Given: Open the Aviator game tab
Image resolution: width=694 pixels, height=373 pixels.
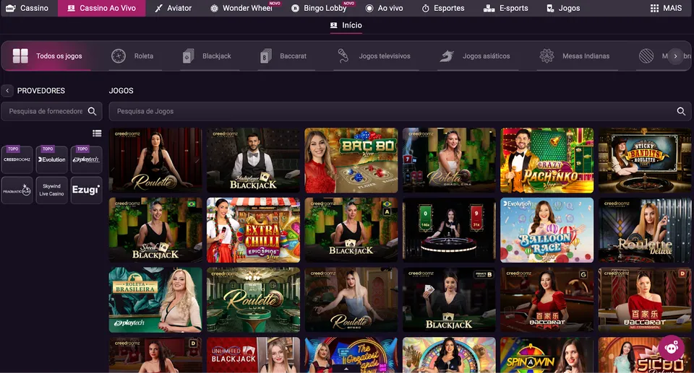Looking at the screenshot, I should click(x=173, y=8).
